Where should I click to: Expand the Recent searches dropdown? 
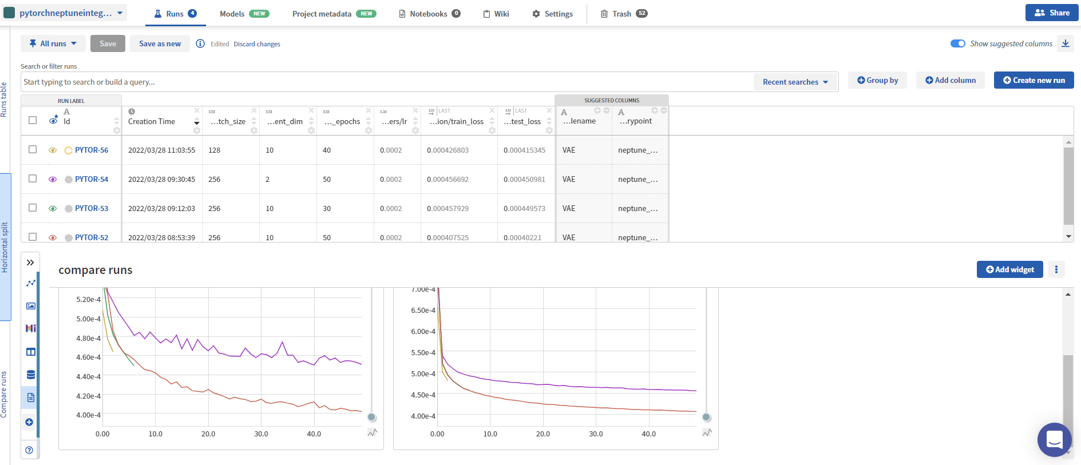pos(795,82)
